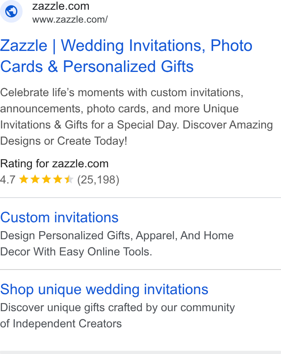Click the 'Celebrate life's moments' description snippet
This screenshot has height=354, width=281.
pyautogui.click(x=136, y=117)
